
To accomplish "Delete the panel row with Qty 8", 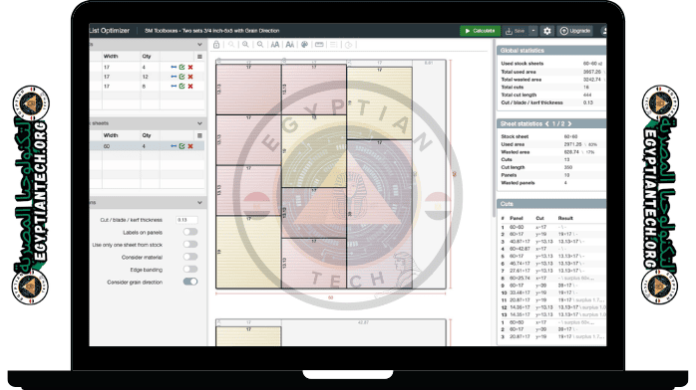I will tap(190, 87).
